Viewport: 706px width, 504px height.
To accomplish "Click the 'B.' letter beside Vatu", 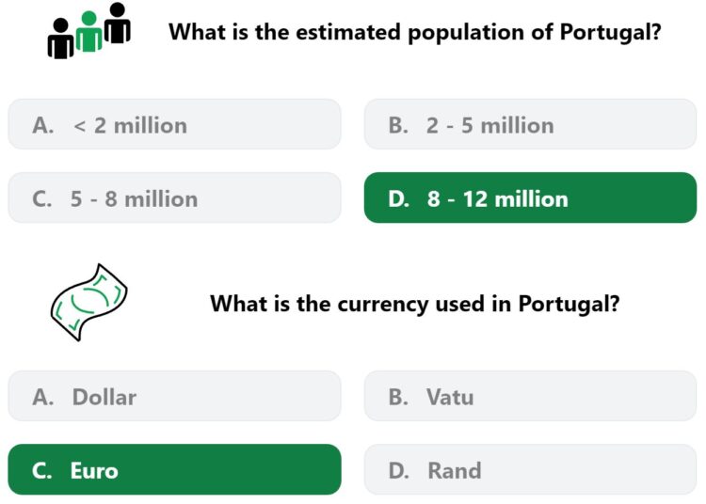I will [398, 397].
